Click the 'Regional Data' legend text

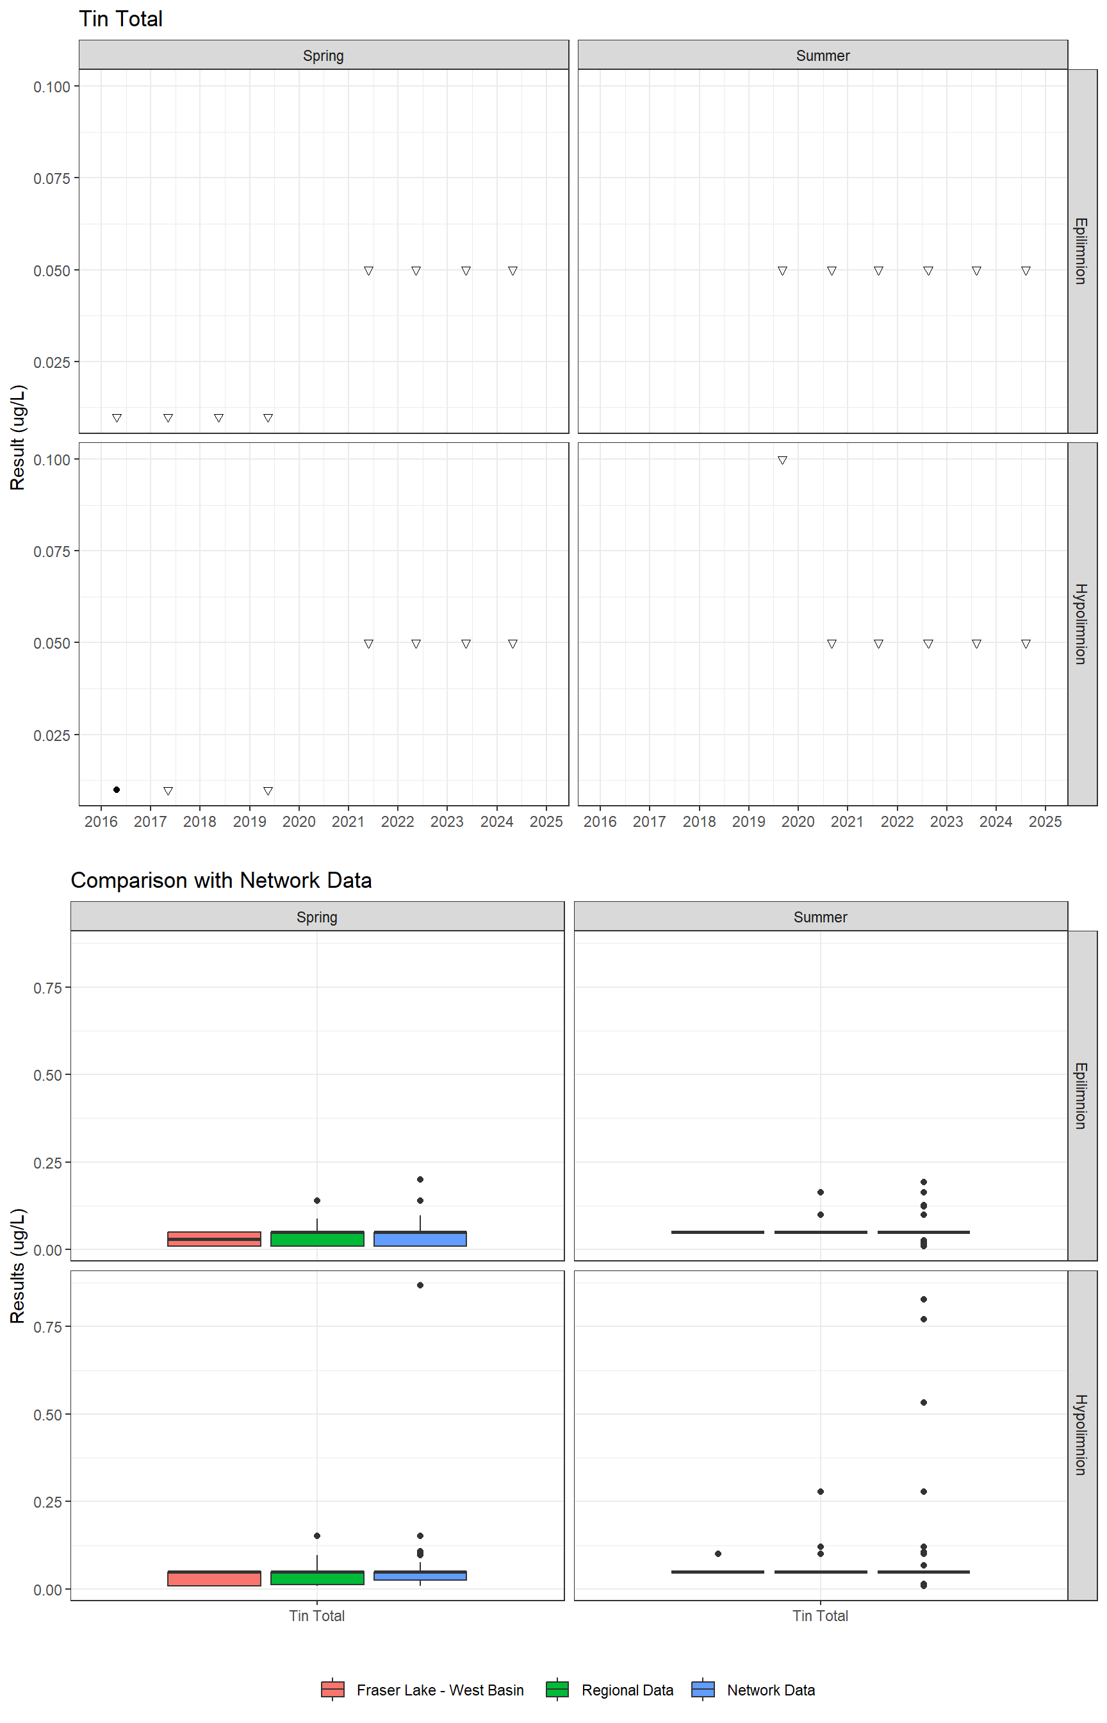point(628,1690)
